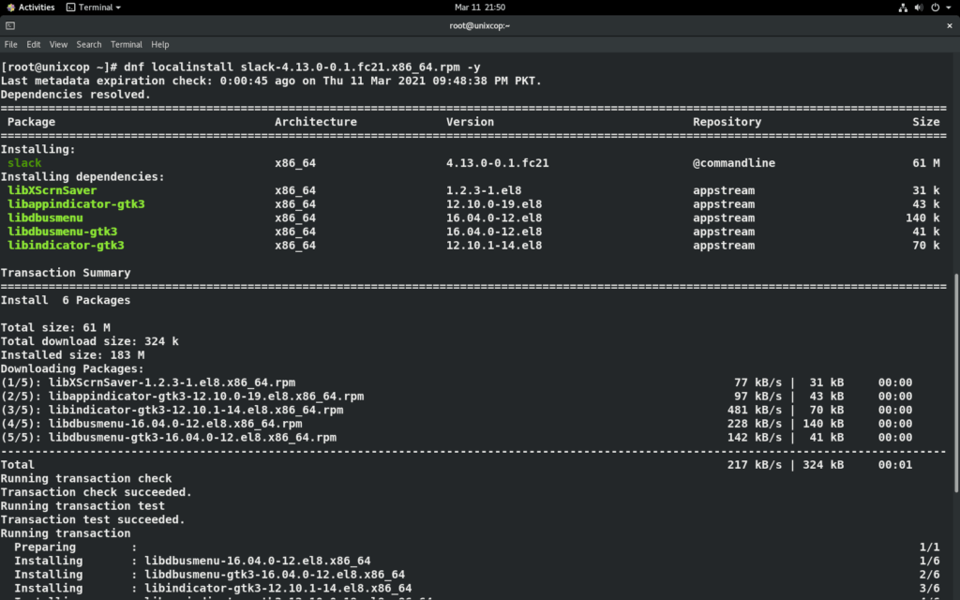Click libappindicator-gtk3 in the dependencies table
Image resolution: width=960 pixels, height=600 pixels.
click(76, 203)
